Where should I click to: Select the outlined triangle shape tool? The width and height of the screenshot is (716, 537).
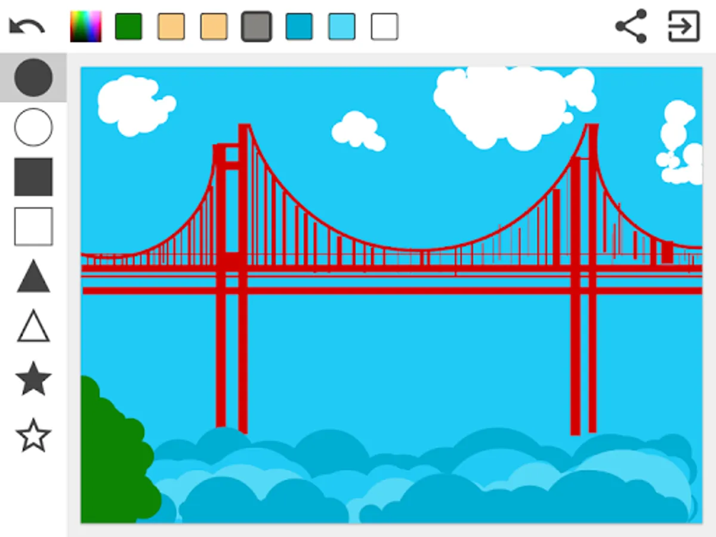(33, 326)
